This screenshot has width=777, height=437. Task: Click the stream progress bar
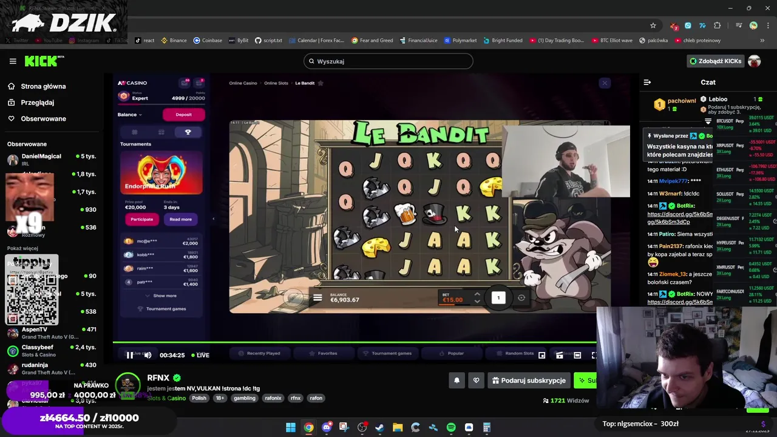(355, 343)
